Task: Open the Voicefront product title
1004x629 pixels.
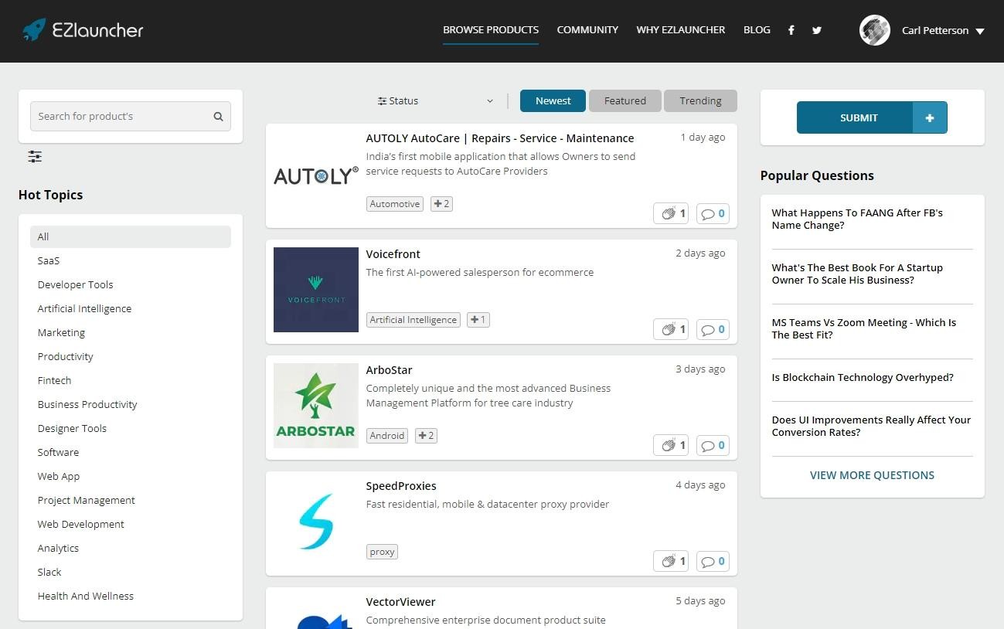Action: point(393,254)
